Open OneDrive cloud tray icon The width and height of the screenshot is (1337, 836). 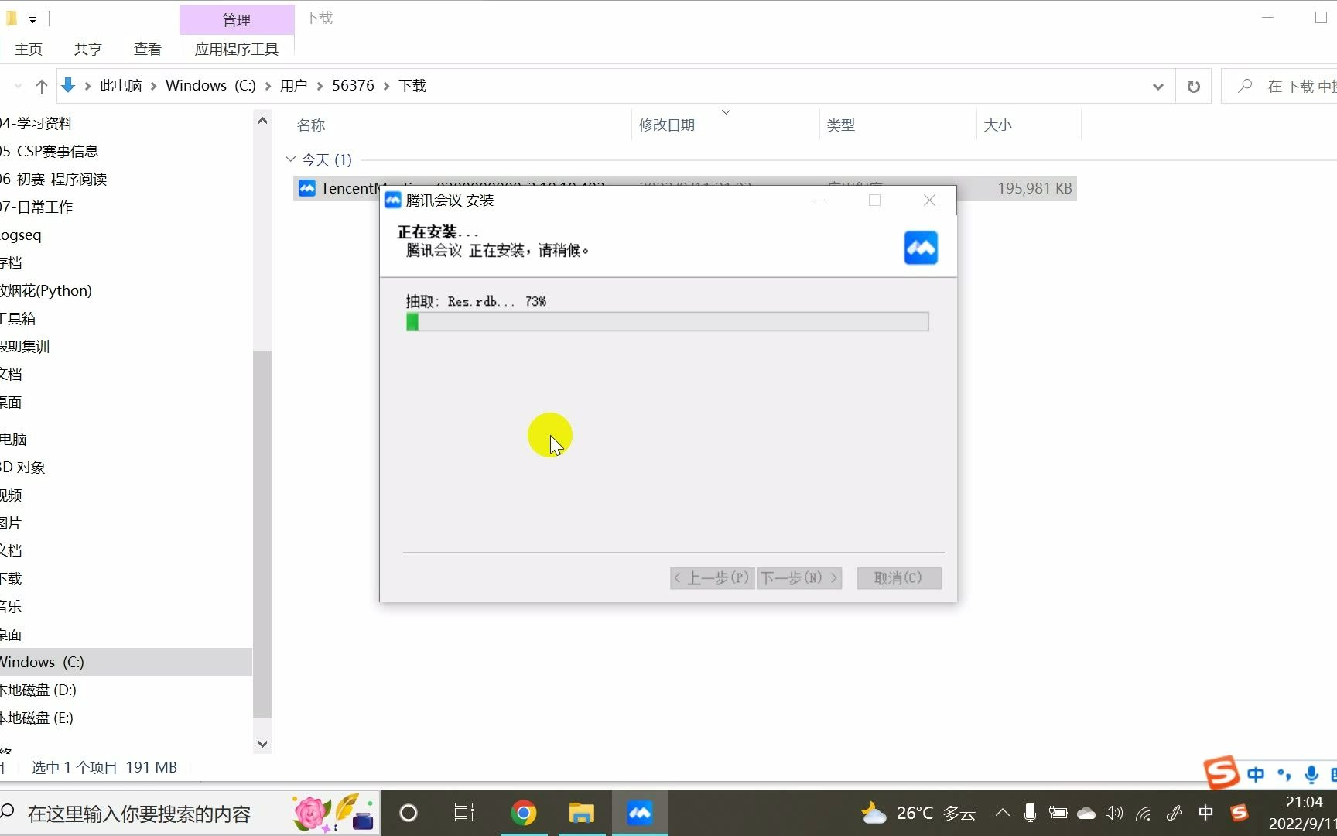(1086, 813)
